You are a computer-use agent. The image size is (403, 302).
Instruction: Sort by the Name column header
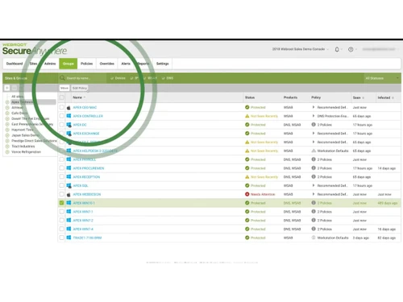(x=79, y=97)
